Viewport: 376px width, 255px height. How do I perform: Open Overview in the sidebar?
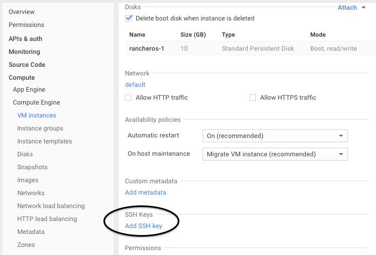(22, 12)
